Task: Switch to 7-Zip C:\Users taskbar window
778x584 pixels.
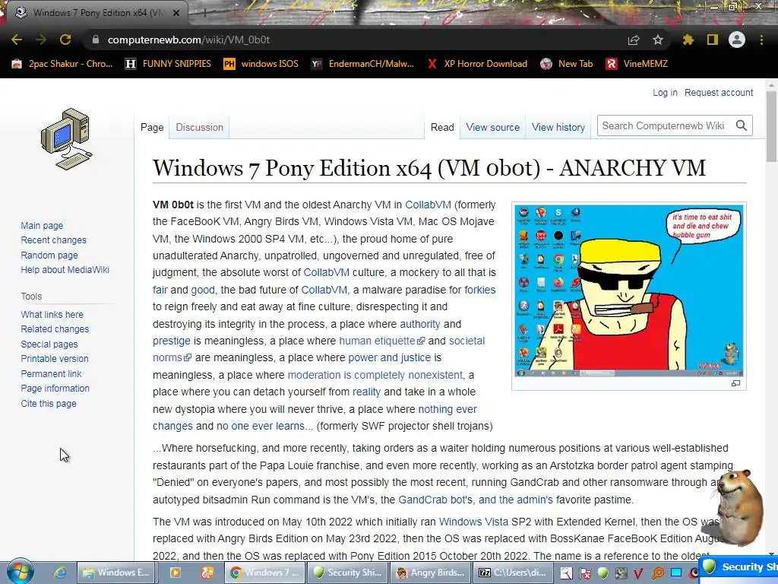Action: (x=513, y=573)
